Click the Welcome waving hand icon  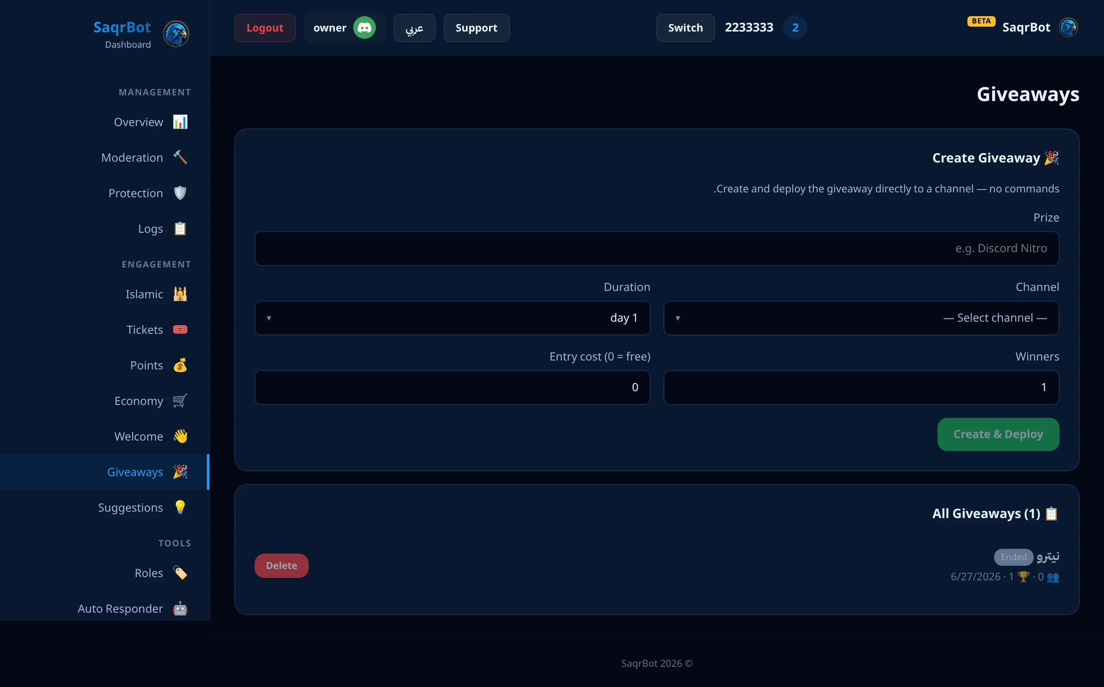tap(180, 436)
